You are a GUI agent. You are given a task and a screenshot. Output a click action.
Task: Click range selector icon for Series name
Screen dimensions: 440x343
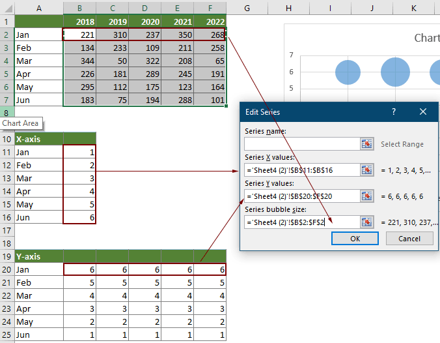[366, 144]
